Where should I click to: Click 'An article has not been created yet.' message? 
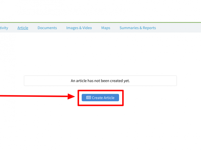[100, 81]
